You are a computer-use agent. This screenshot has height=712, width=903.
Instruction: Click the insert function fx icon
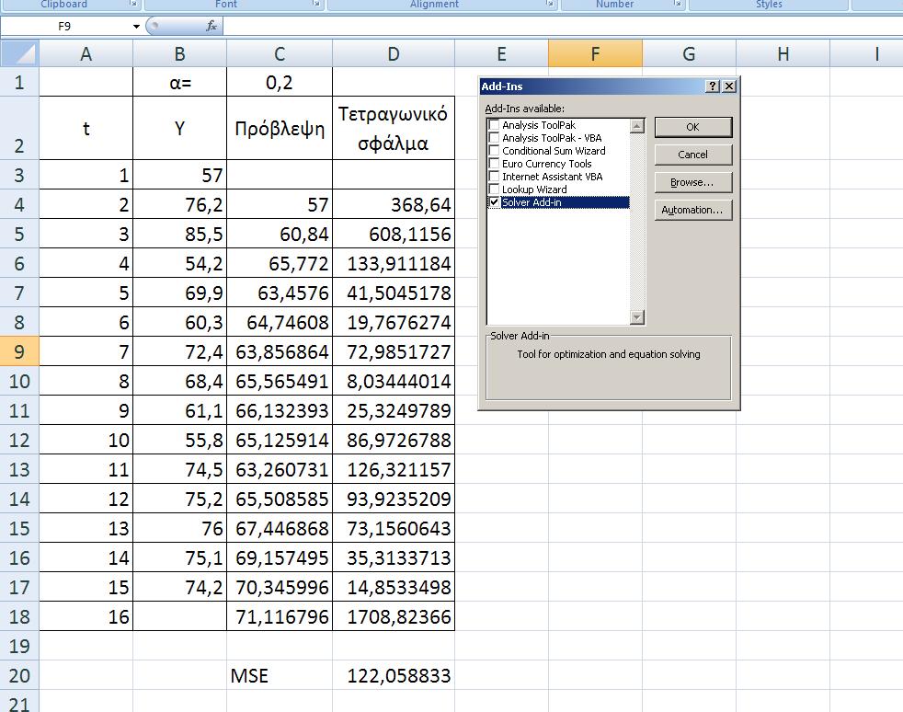pos(211,26)
